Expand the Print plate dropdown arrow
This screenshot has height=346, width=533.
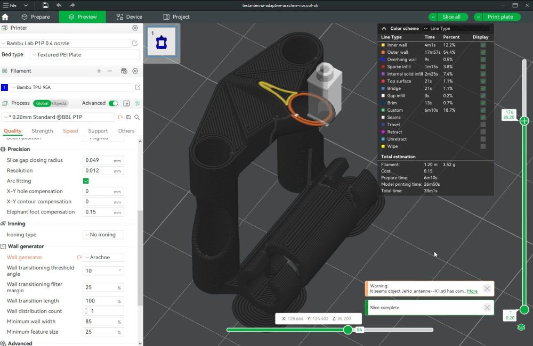pos(478,17)
